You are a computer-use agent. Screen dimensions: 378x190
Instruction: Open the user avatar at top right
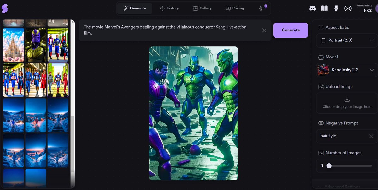(x=376, y=8)
